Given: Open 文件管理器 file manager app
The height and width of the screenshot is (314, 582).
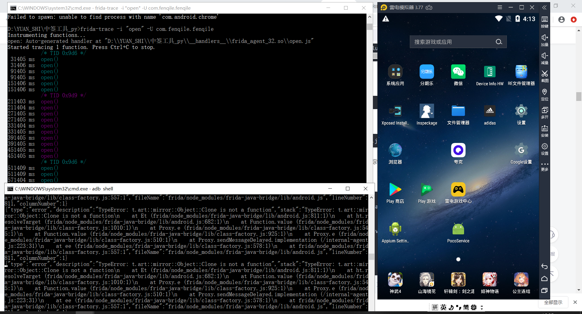Looking at the screenshot, I should (x=458, y=115).
